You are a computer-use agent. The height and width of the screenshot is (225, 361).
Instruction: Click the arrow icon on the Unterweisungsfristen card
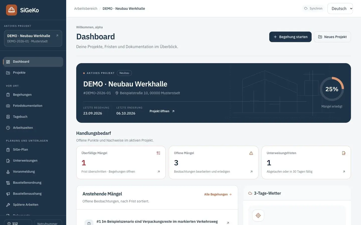click(x=344, y=172)
